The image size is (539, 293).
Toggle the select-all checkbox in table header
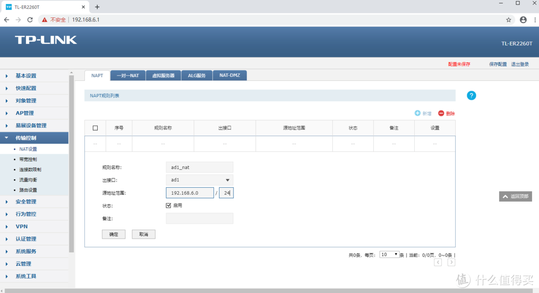coord(95,128)
